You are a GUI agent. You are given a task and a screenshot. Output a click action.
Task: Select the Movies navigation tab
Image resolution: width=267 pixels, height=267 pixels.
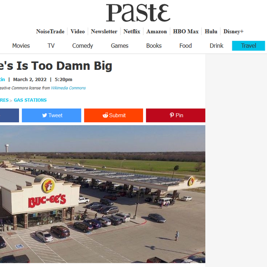pyautogui.click(x=21, y=46)
